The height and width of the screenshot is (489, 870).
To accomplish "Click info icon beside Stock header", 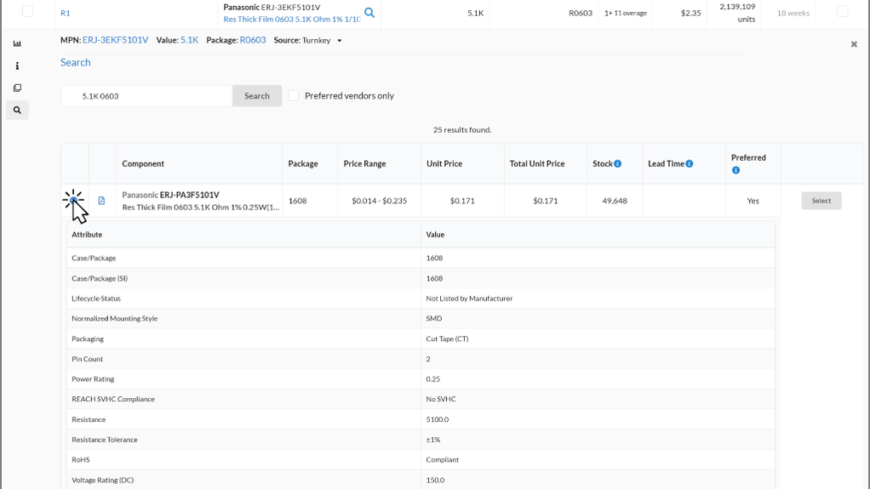I will (x=618, y=163).
